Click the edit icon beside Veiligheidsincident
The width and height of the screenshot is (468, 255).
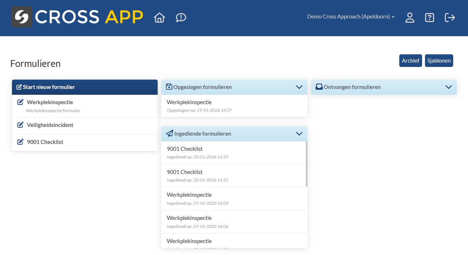(x=21, y=125)
